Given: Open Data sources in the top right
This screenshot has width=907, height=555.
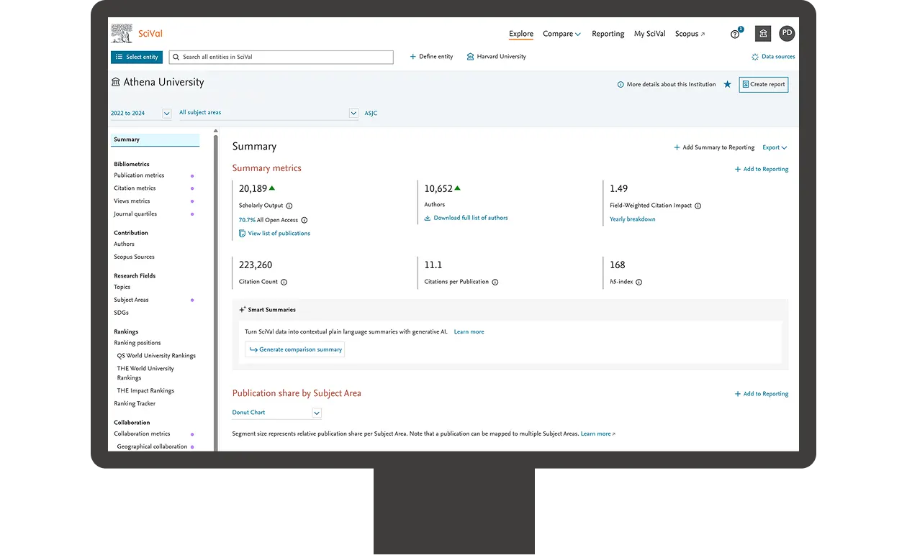Looking at the screenshot, I should point(773,56).
